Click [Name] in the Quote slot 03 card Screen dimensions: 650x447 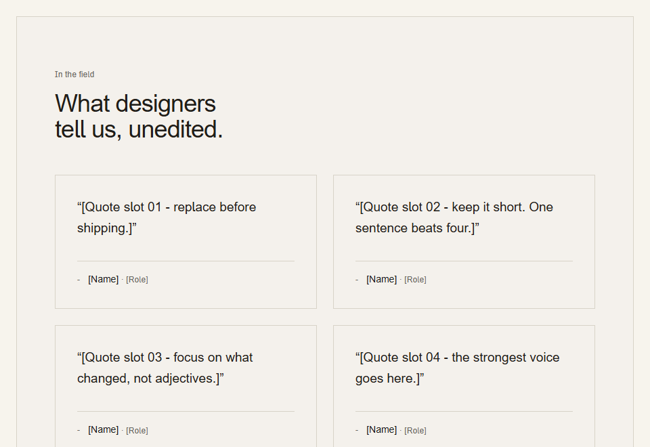103,430
